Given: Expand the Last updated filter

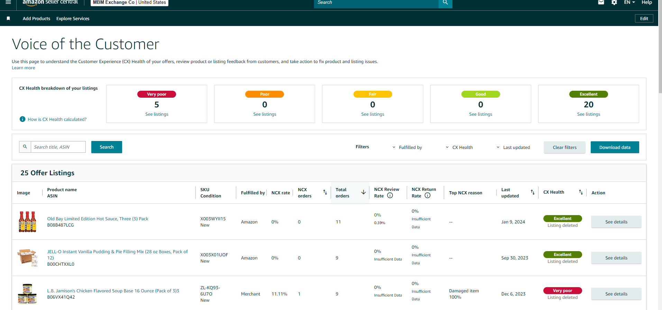Looking at the screenshot, I should [513, 147].
